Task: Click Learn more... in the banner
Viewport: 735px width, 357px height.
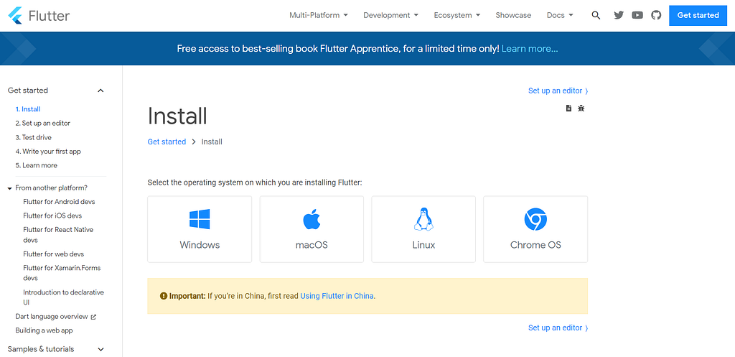Action: click(530, 48)
